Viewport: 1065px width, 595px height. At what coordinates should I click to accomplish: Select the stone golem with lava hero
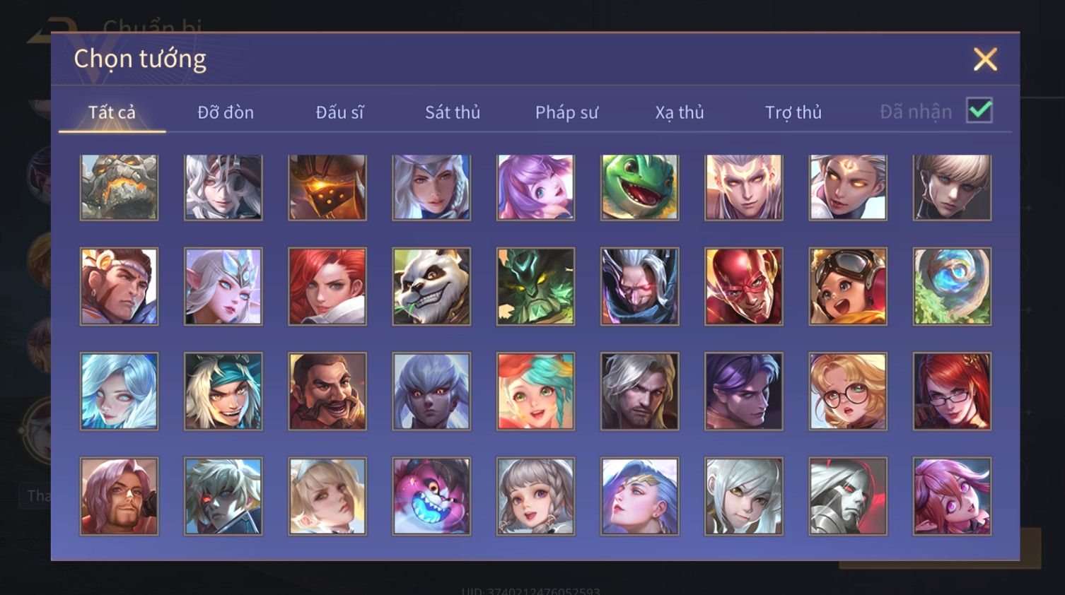119,187
